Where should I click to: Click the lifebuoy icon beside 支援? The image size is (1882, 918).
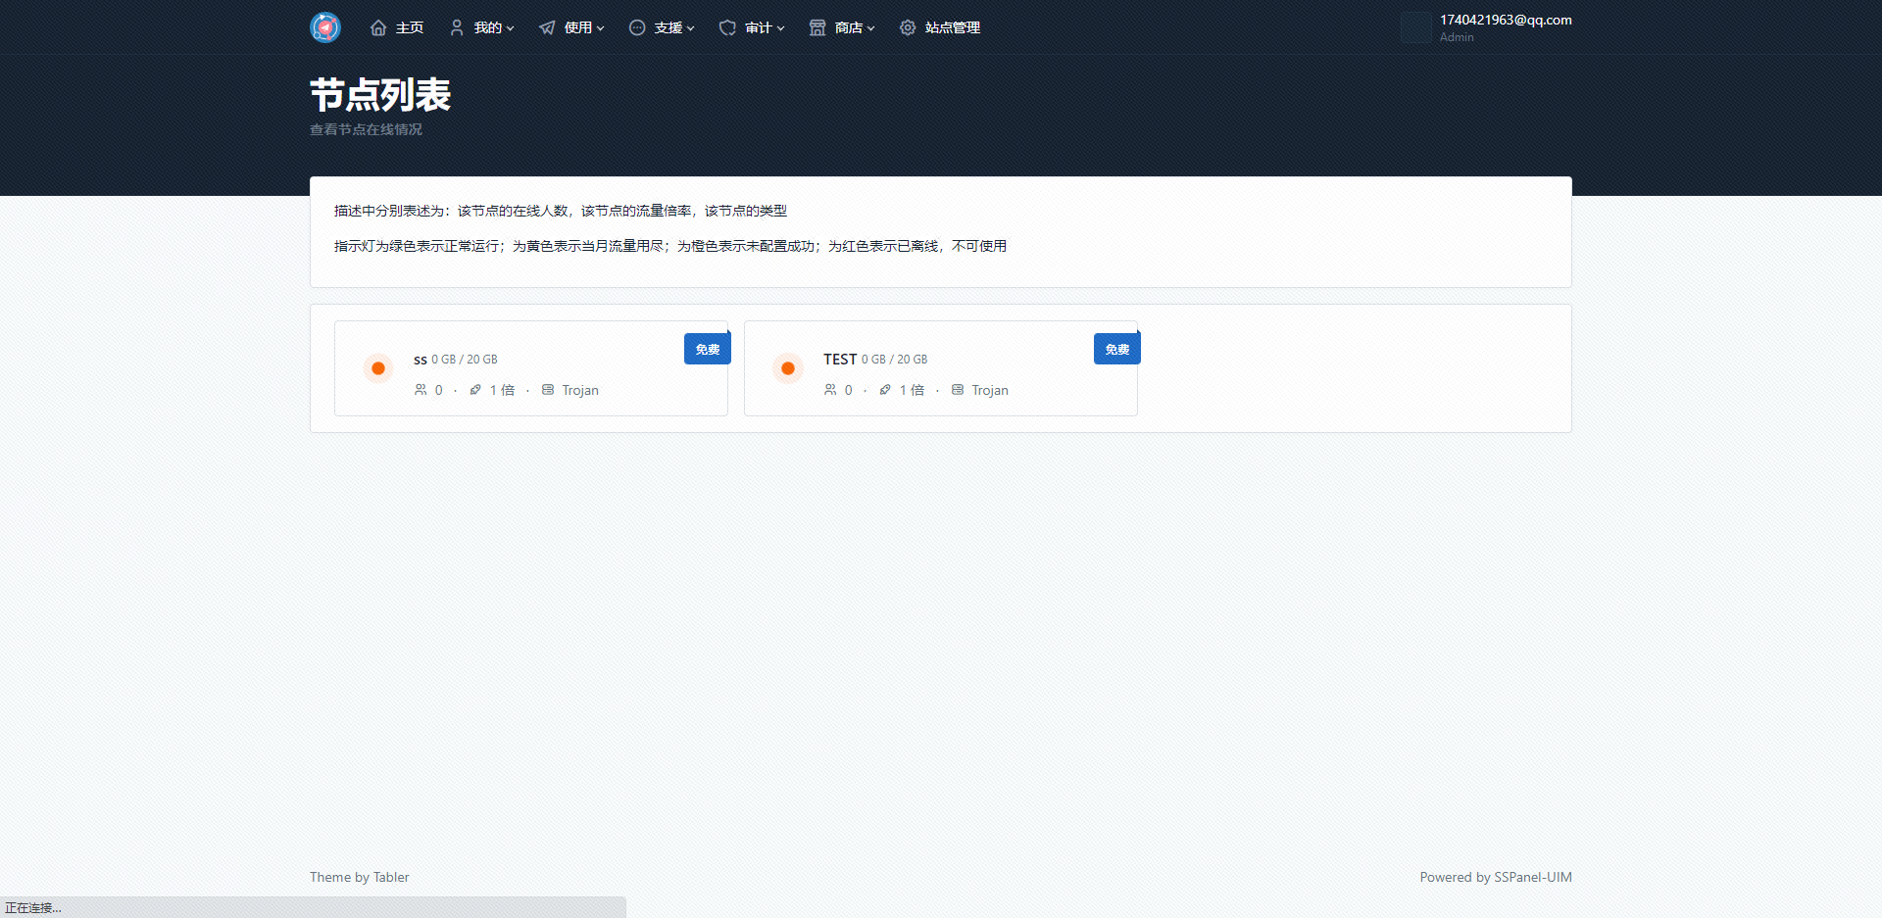click(x=637, y=27)
